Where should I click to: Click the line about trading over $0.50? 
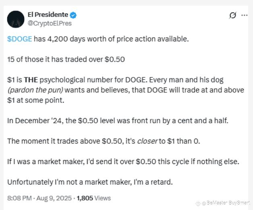tap(66, 60)
